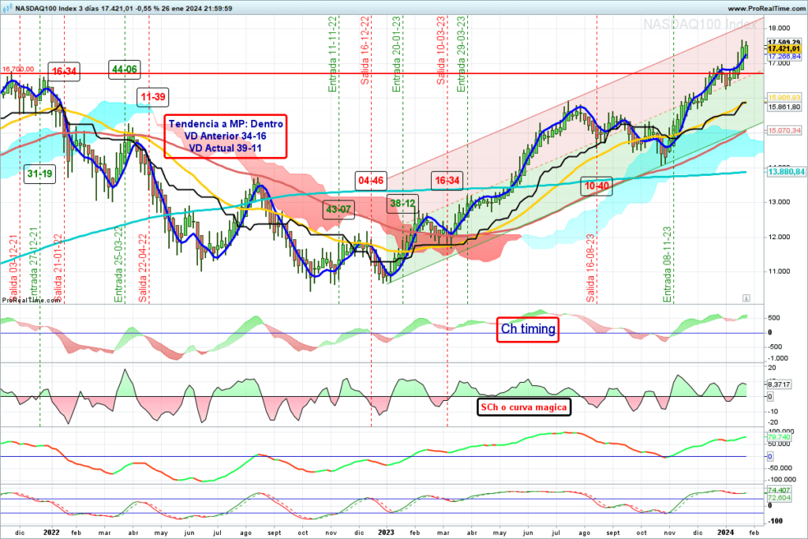Select the pink 15.070,34 price label
This screenshot has height=539, width=808.
pos(784,130)
